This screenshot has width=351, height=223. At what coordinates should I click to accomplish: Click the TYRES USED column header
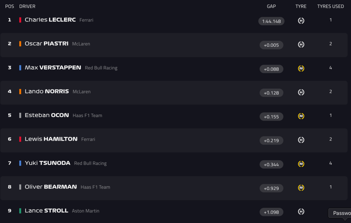click(330, 6)
